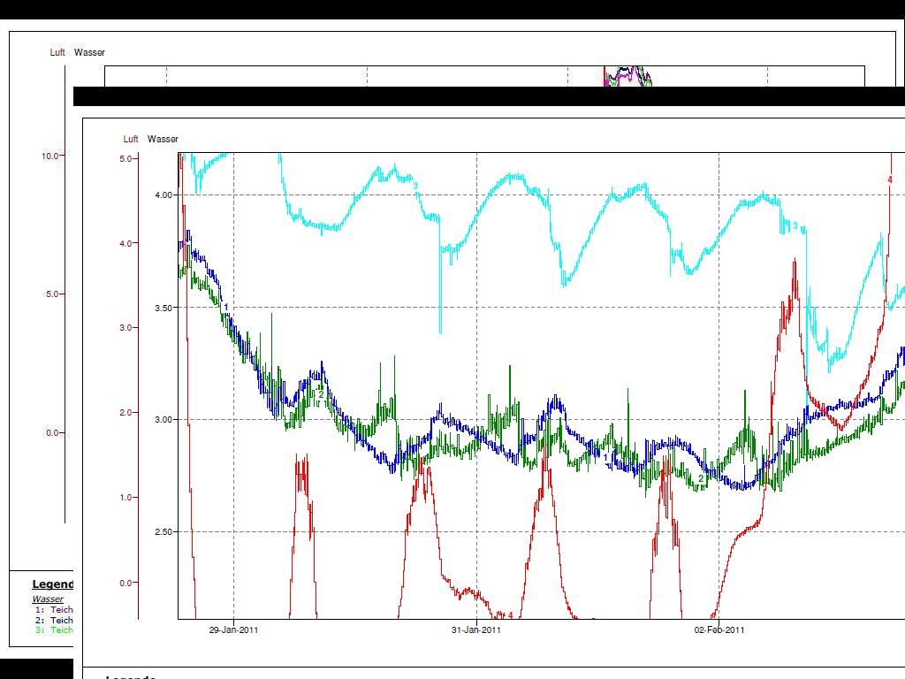The height and width of the screenshot is (679, 905).
Task: Click the 10.0 tick label on the background axis
Action: (x=50, y=156)
